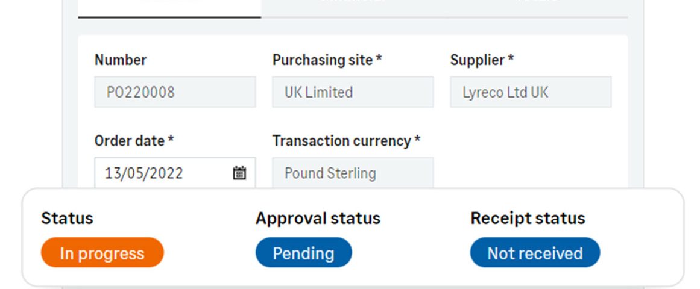
Task: Click the Not received receipt badge
Action: [x=535, y=253]
